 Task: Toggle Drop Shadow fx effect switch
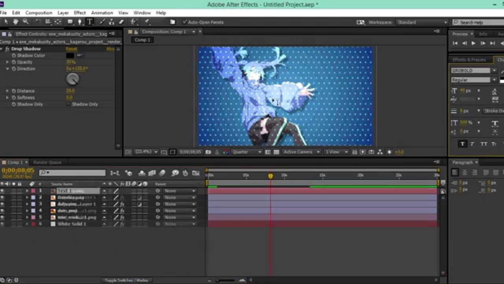(x=7, y=49)
